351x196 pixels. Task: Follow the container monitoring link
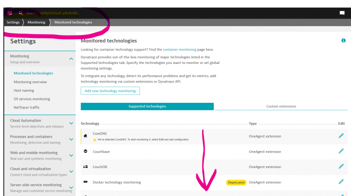179,49
